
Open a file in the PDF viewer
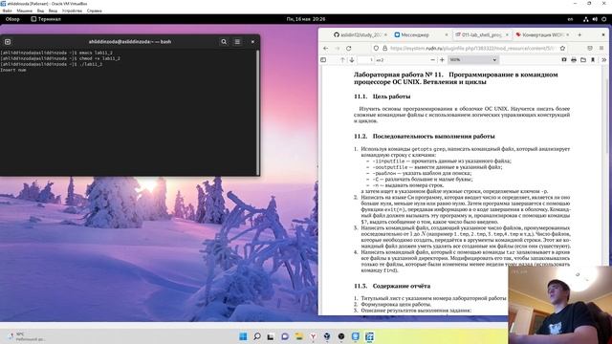click(x=583, y=60)
